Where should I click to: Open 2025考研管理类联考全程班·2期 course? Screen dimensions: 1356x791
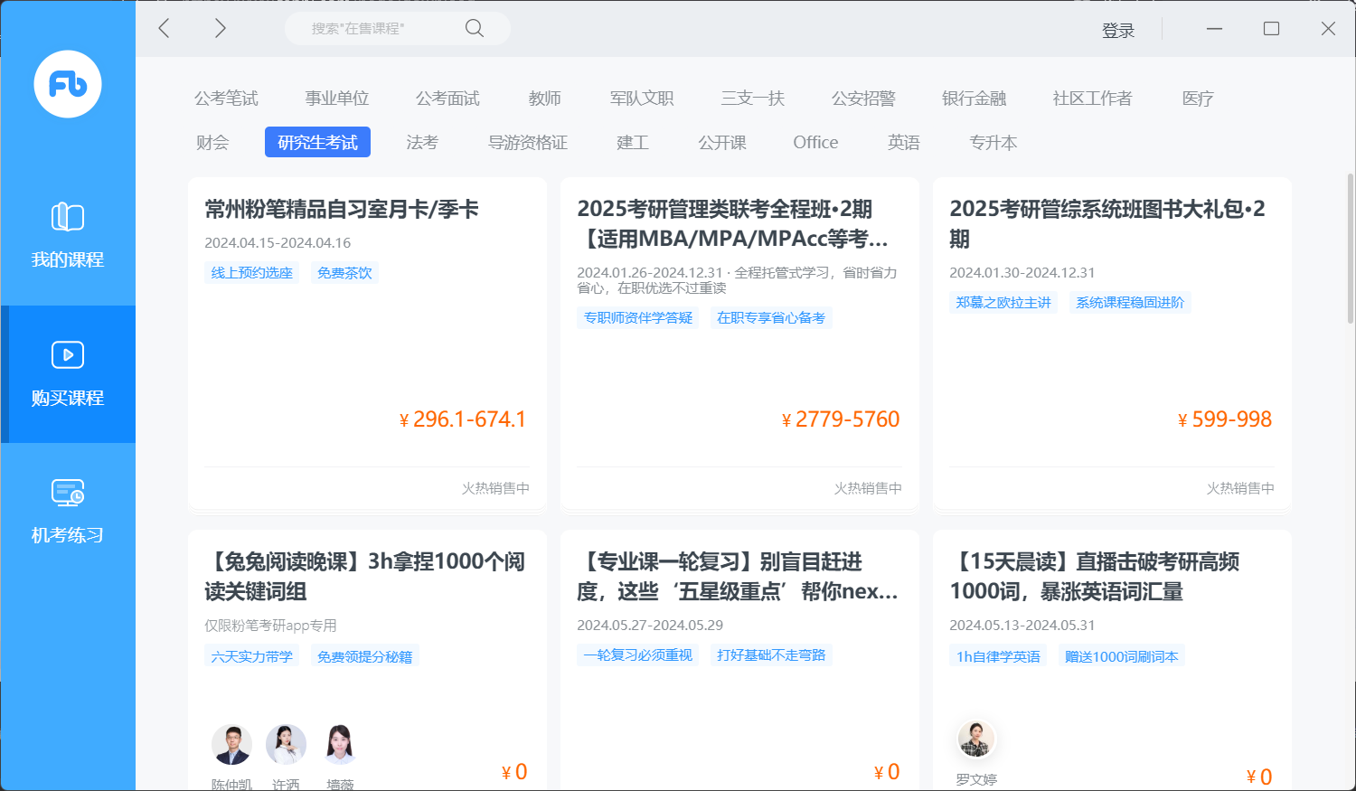pos(733,224)
